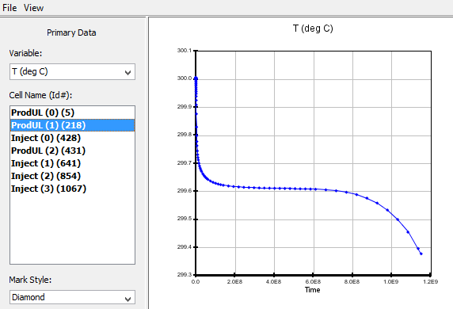Open the File menu
The width and height of the screenshot is (453, 309).
coord(10,7)
